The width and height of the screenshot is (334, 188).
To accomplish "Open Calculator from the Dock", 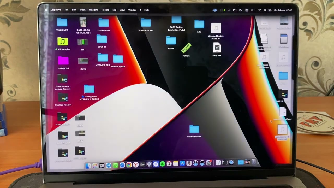I will click(x=189, y=163).
